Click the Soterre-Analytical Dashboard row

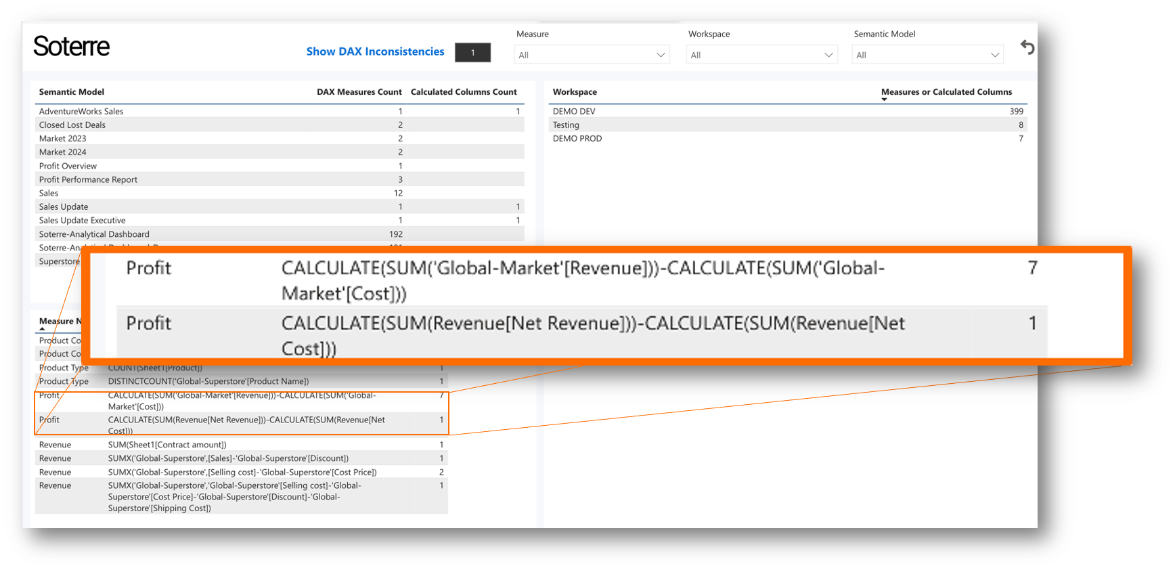click(x=94, y=234)
